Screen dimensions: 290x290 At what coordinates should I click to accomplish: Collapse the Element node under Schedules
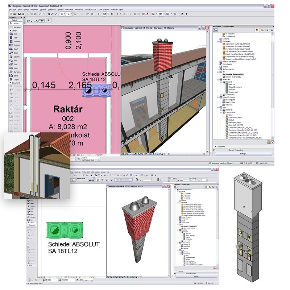(x=221, y=82)
